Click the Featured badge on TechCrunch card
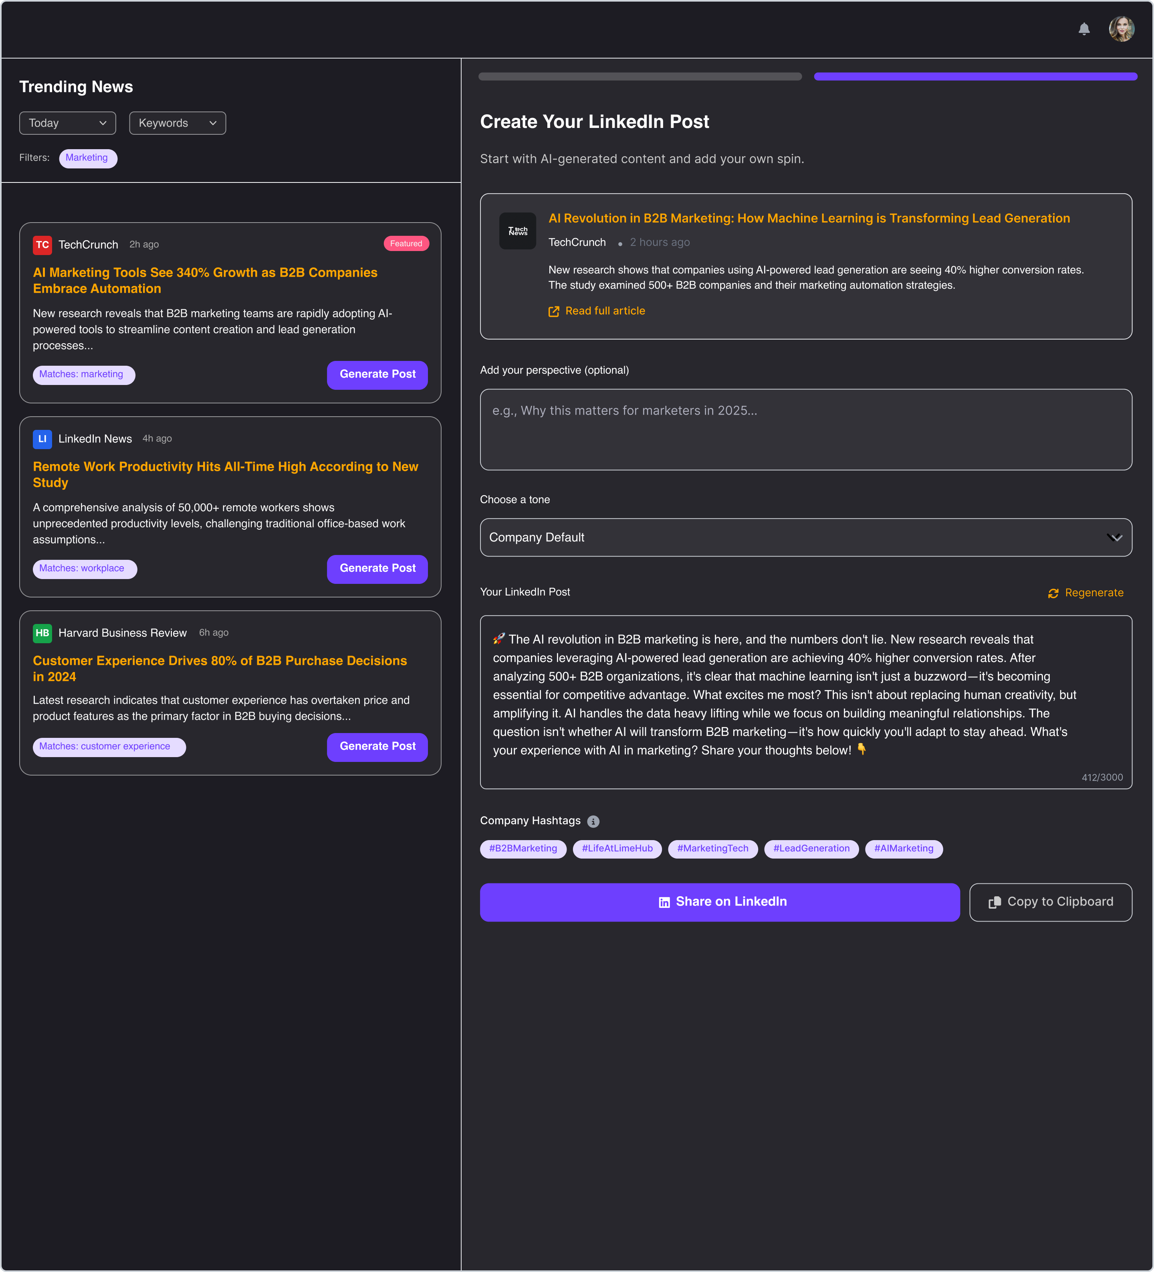The height and width of the screenshot is (1272, 1154). pos(406,243)
